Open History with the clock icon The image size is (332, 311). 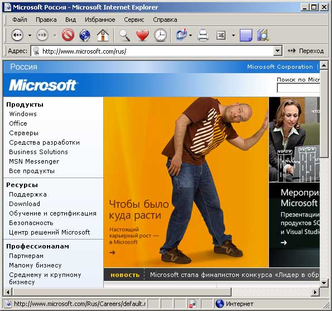[160, 35]
